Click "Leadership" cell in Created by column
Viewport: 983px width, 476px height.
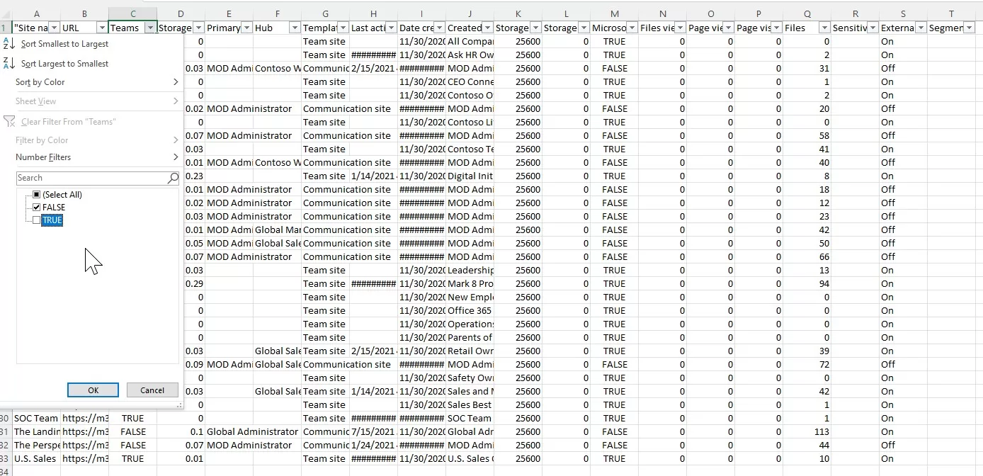coord(470,270)
